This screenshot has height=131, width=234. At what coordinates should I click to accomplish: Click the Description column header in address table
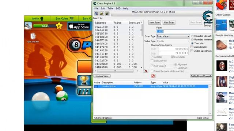(x=107, y=83)
